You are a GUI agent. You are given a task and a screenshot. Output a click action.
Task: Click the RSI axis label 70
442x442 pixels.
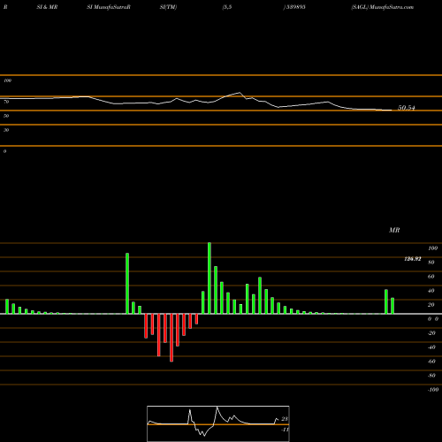tap(6, 102)
